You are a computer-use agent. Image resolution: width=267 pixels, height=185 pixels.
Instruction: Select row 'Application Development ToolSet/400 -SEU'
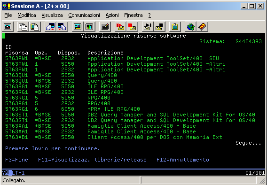click(112, 58)
